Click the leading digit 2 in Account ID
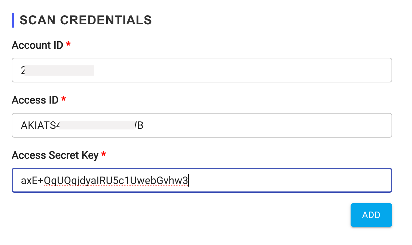 pos(23,70)
